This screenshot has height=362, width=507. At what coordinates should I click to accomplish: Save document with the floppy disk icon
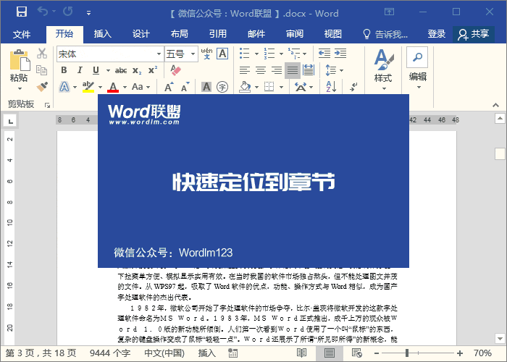click(x=22, y=12)
